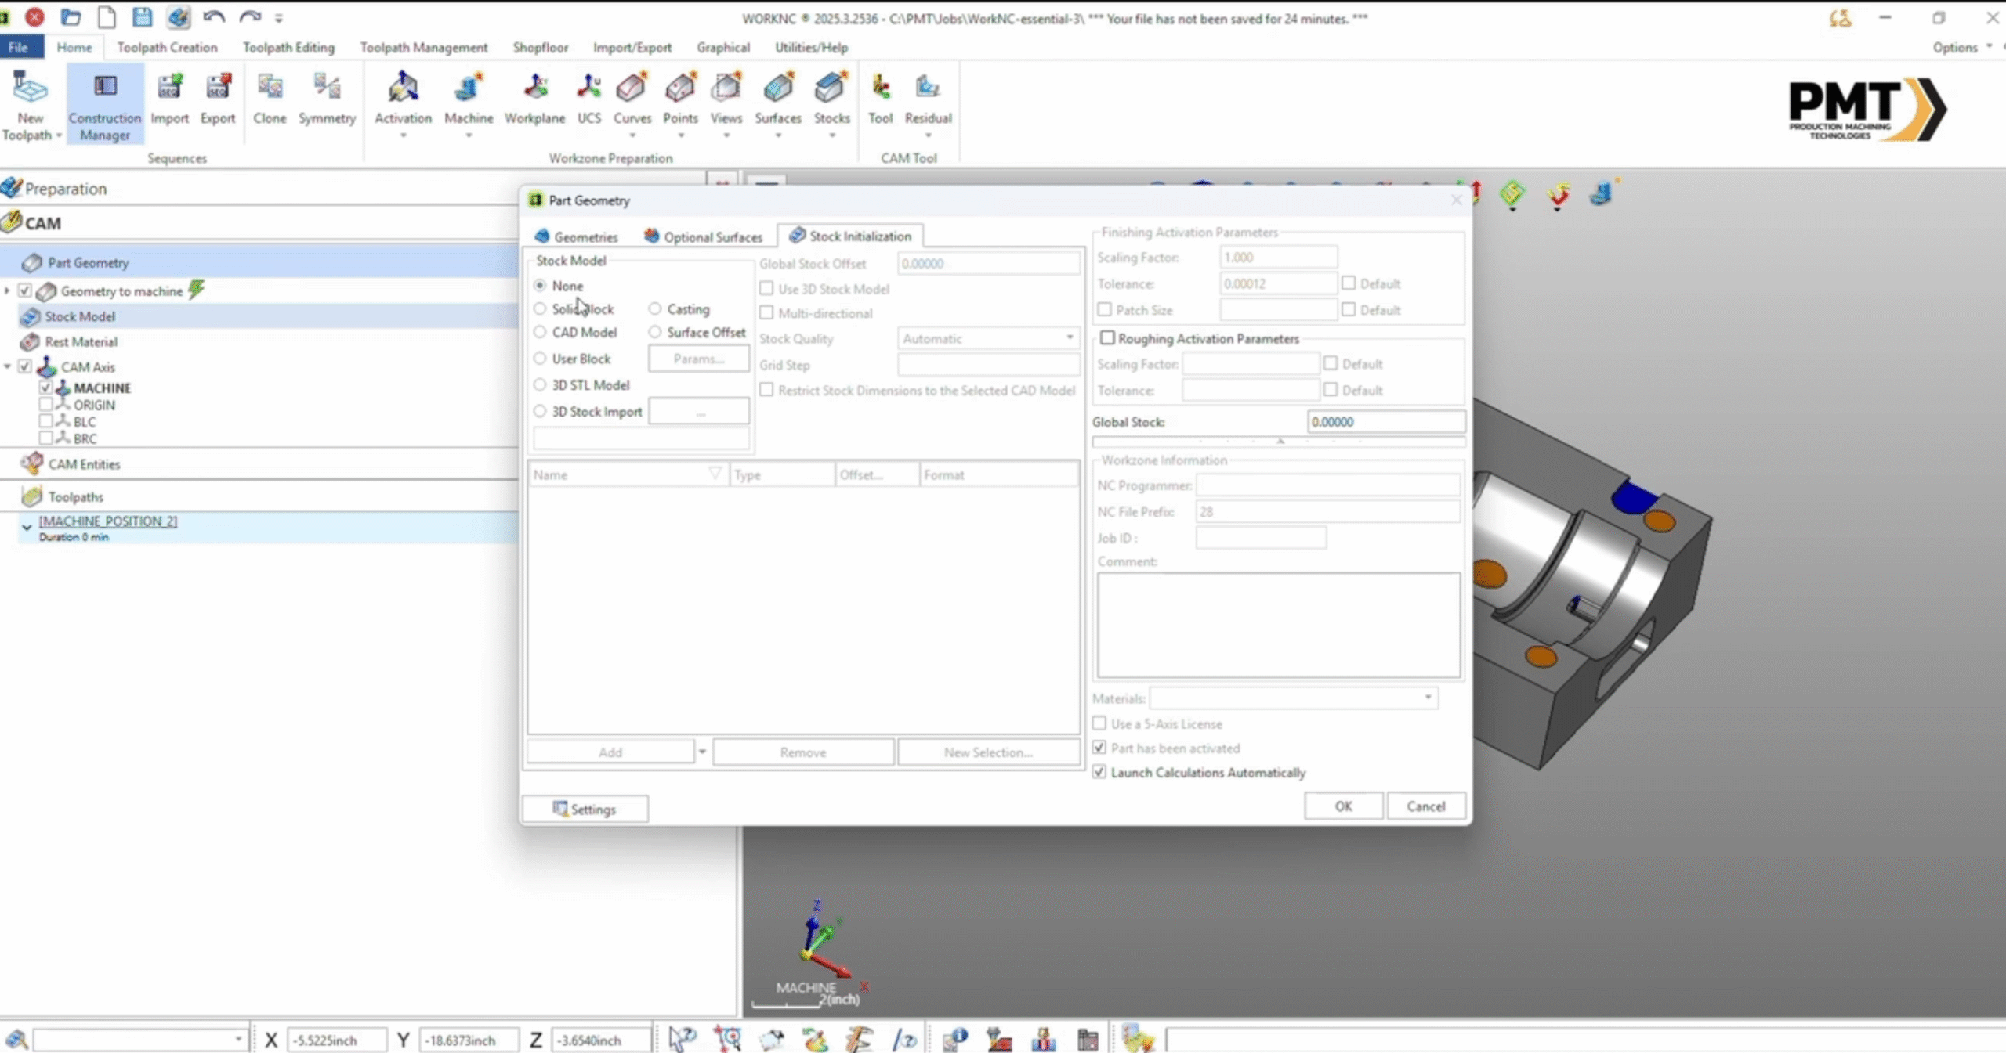Expand the Geometry to machine tree node

7,291
